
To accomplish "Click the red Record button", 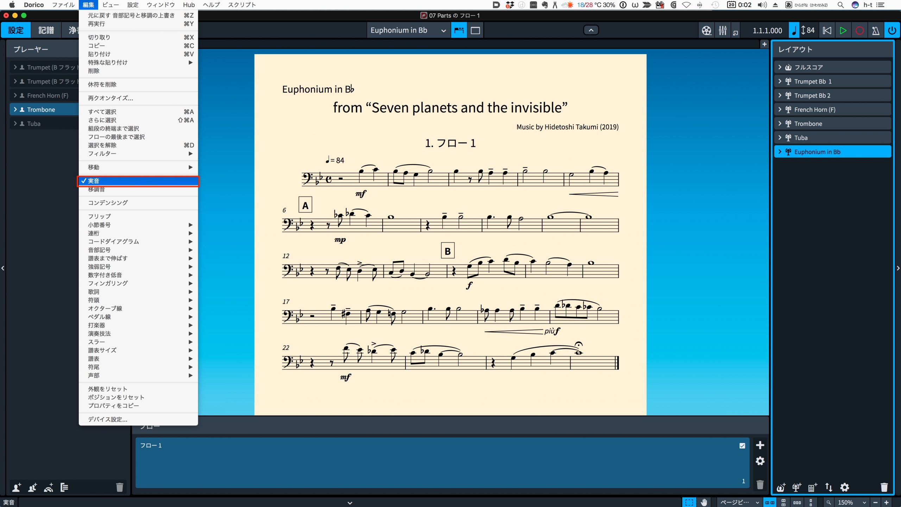I will [859, 31].
